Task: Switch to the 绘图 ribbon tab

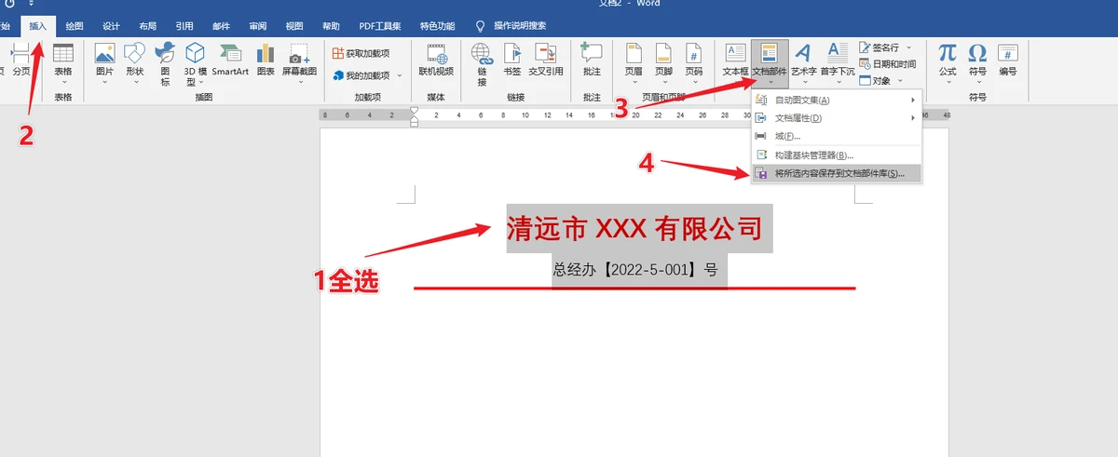Action: (75, 26)
